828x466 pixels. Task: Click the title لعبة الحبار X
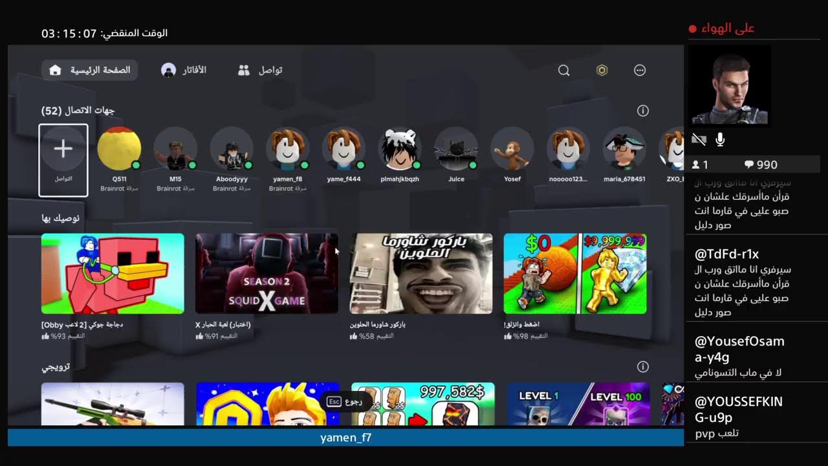click(223, 324)
